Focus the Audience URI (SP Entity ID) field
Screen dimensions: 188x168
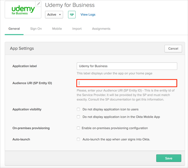click(x=127, y=83)
